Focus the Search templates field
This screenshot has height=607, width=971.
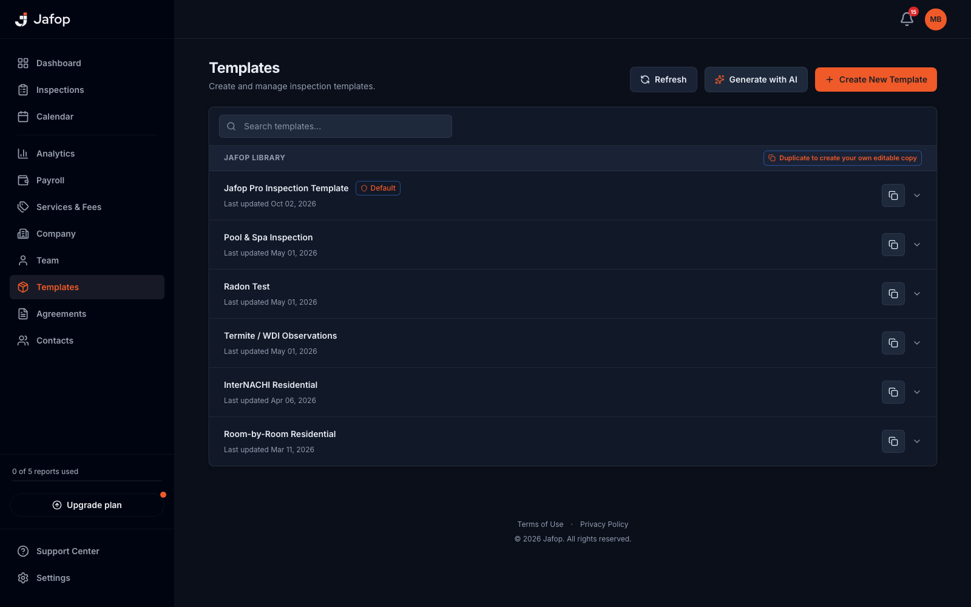coord(336,126)
